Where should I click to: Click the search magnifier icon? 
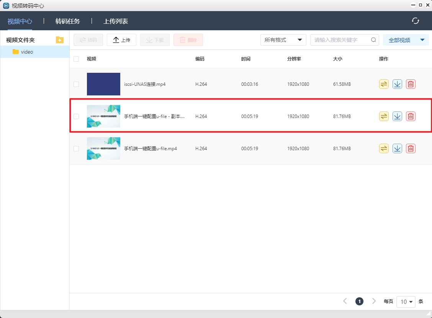[373, 40]
